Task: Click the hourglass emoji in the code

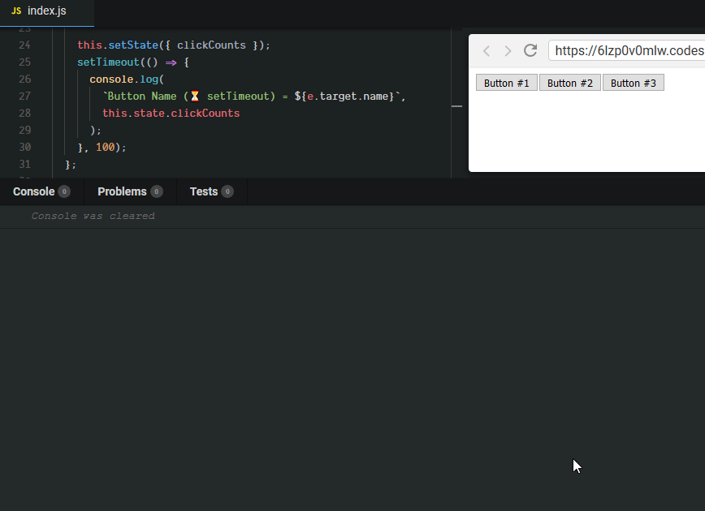Action: [x=195, y=97]
